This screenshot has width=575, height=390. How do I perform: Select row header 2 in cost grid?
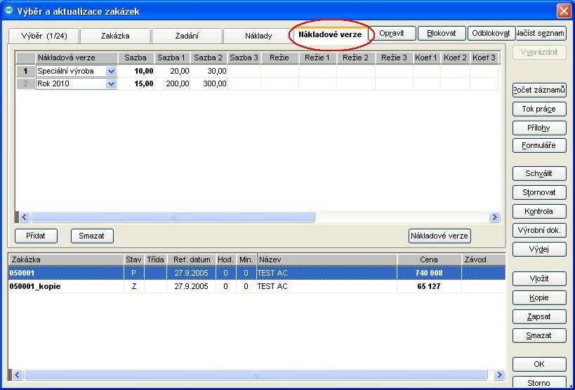click(x=26, y=83)
